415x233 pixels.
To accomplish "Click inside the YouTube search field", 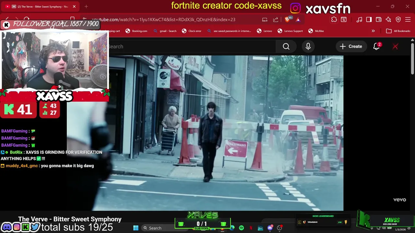I will pos(192,46).
